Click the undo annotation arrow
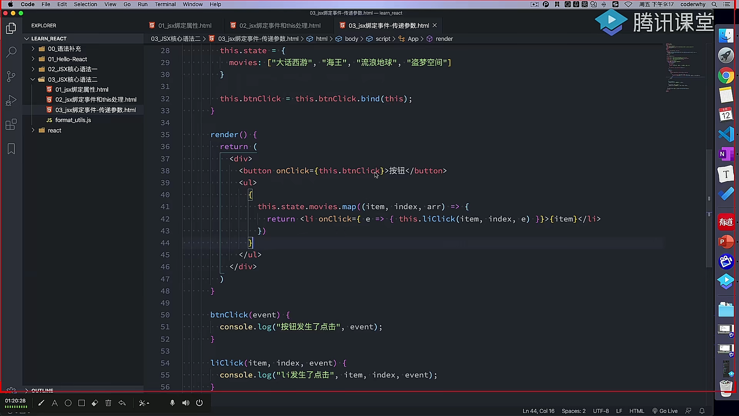Image resolution: width=739 pixels, height=416 pixels. (x=122, y=403)
